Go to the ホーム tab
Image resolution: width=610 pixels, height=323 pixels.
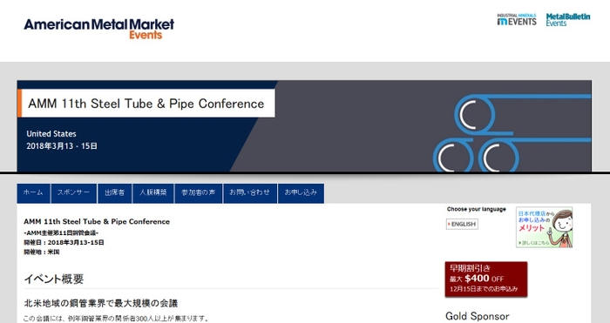[x=33, y=193]
